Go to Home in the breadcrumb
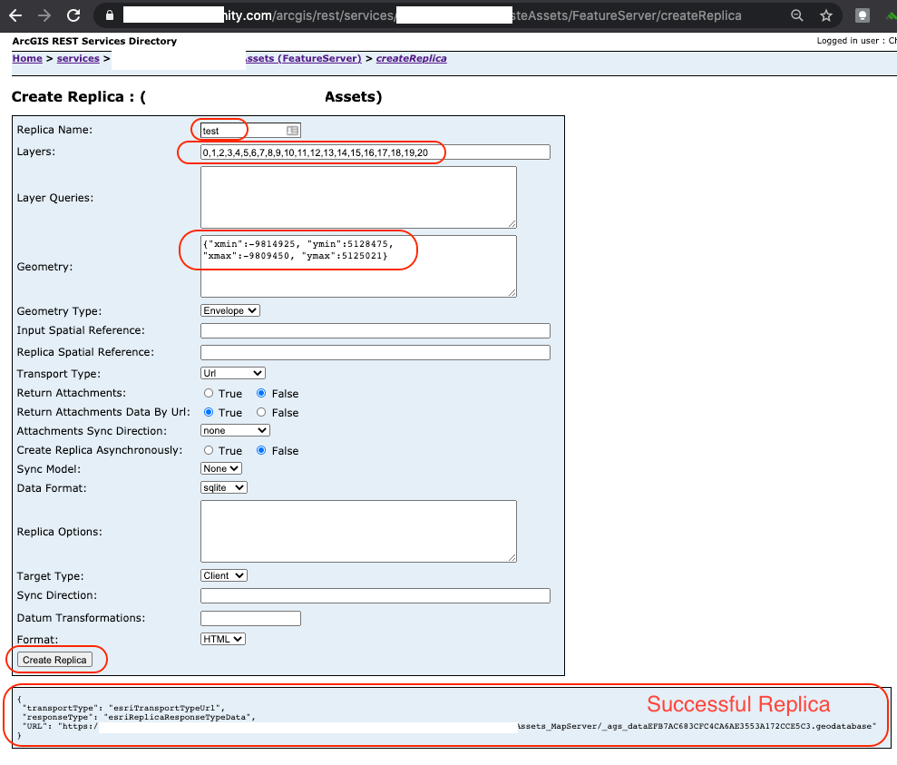897x765 pixels. pyautogui.click(x=27, y=58)
